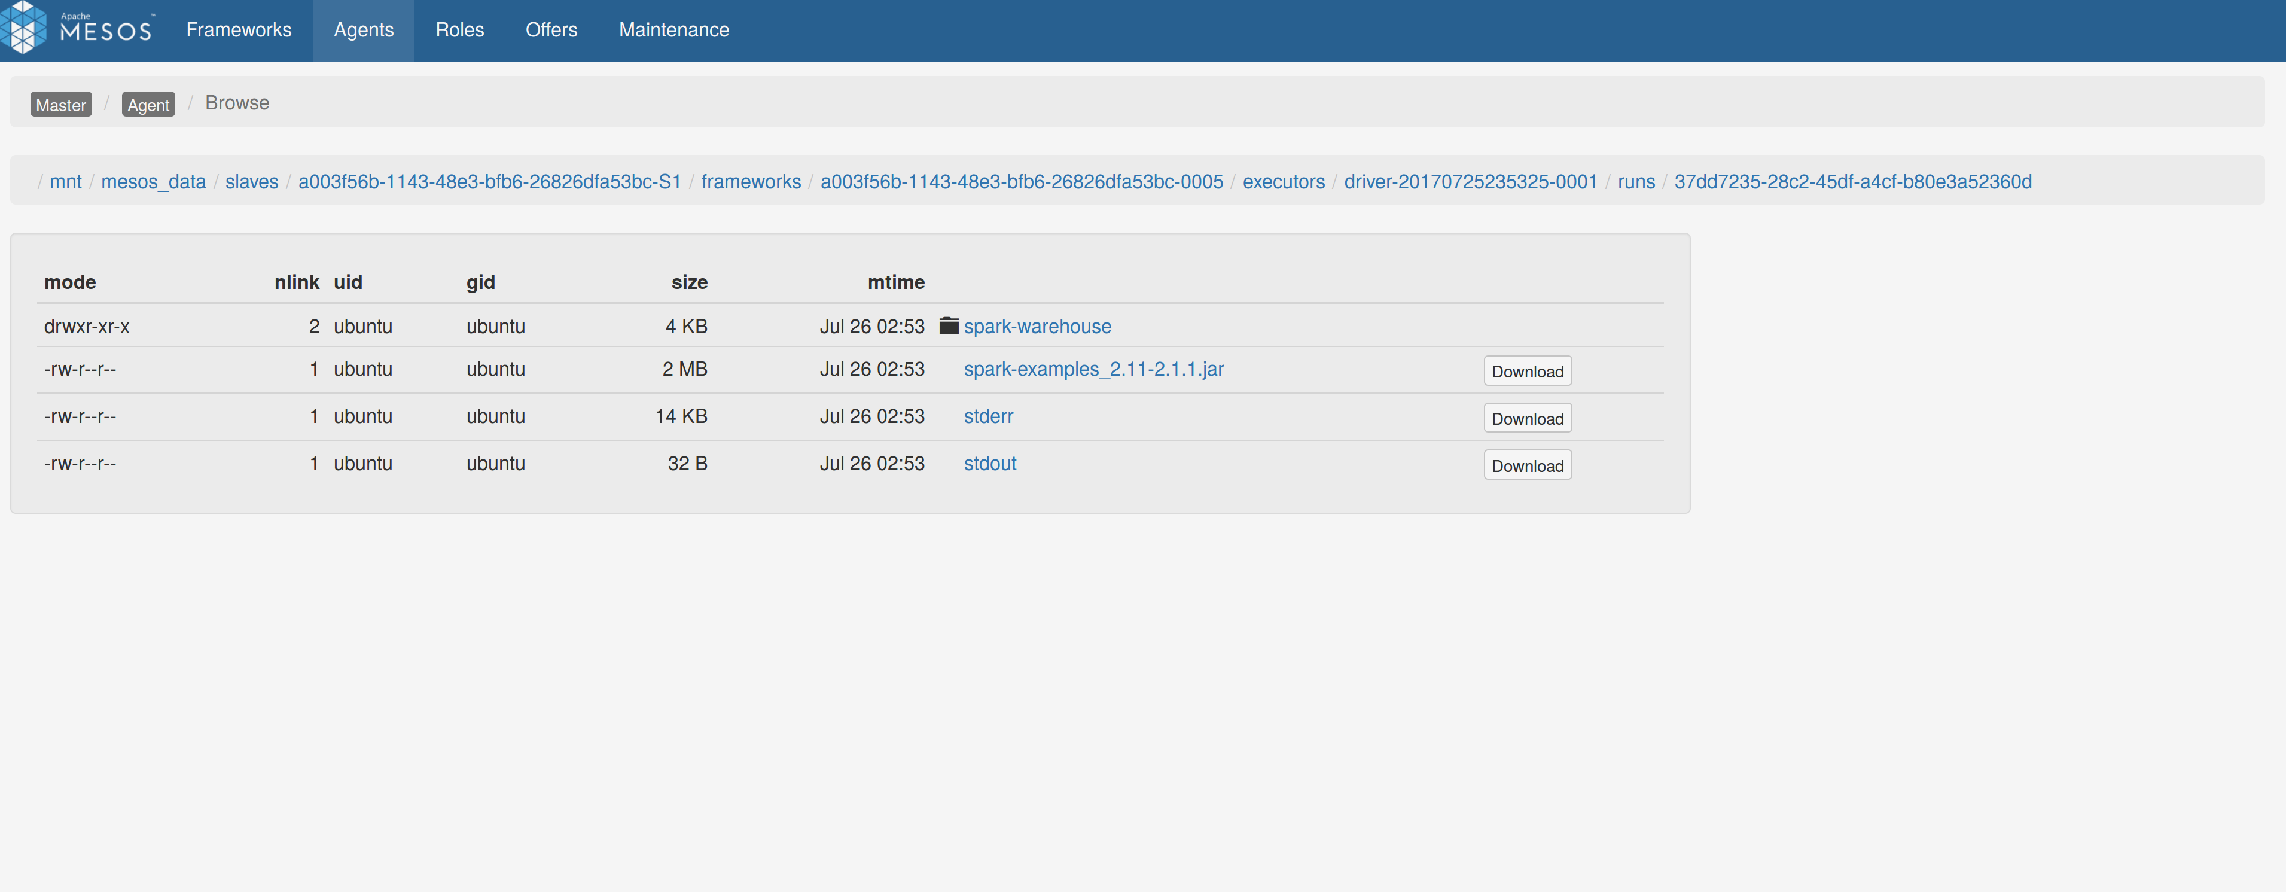Select the -rw-r--r-- mode in jar row

click(80, 369)
